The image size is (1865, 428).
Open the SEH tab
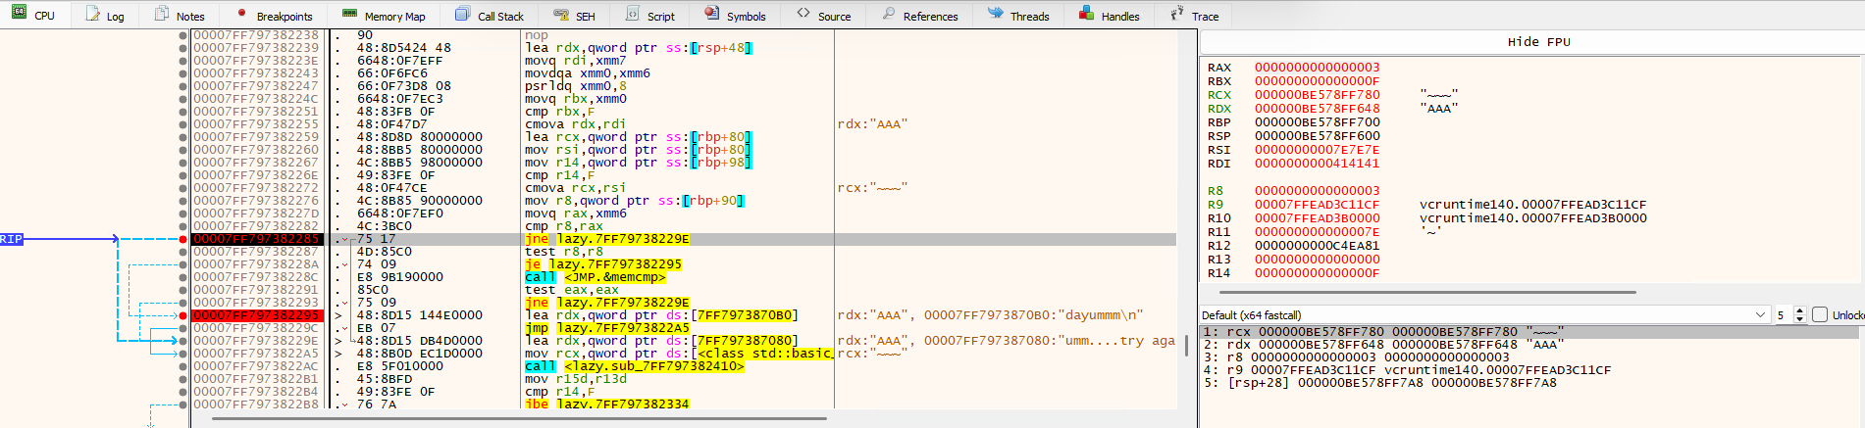tap(574, 16)
